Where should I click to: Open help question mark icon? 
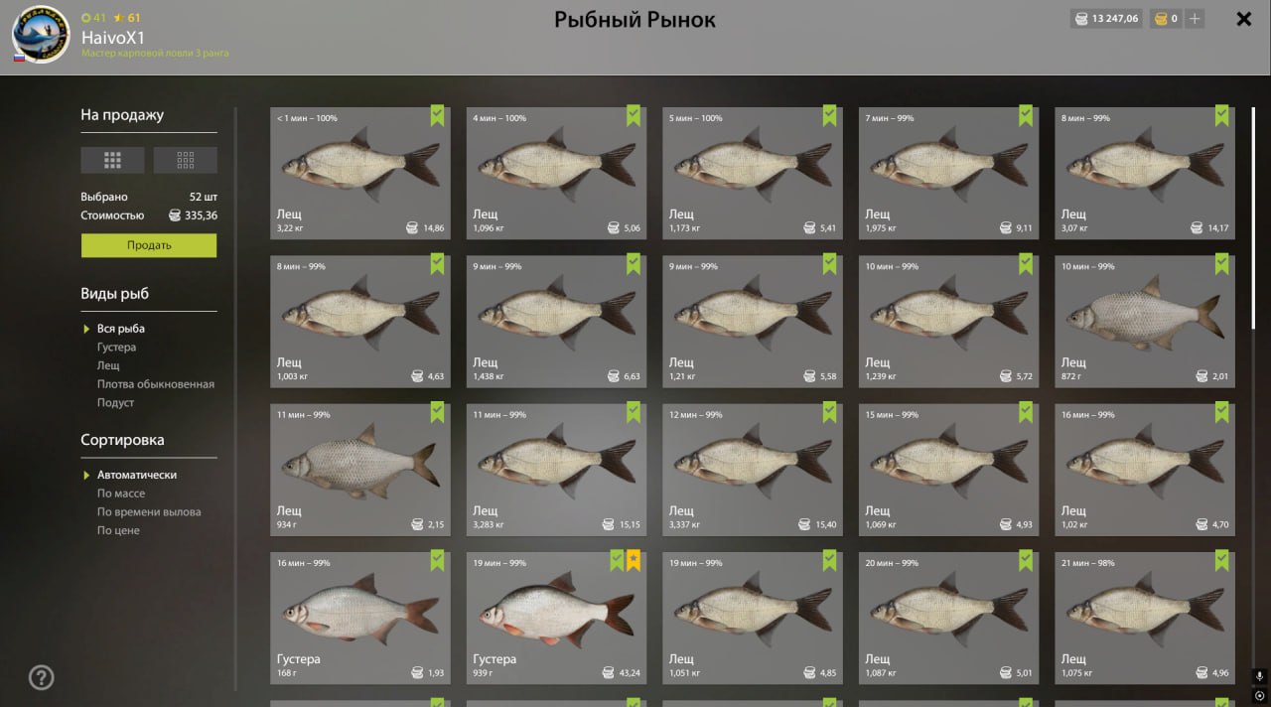click(41, 678)
